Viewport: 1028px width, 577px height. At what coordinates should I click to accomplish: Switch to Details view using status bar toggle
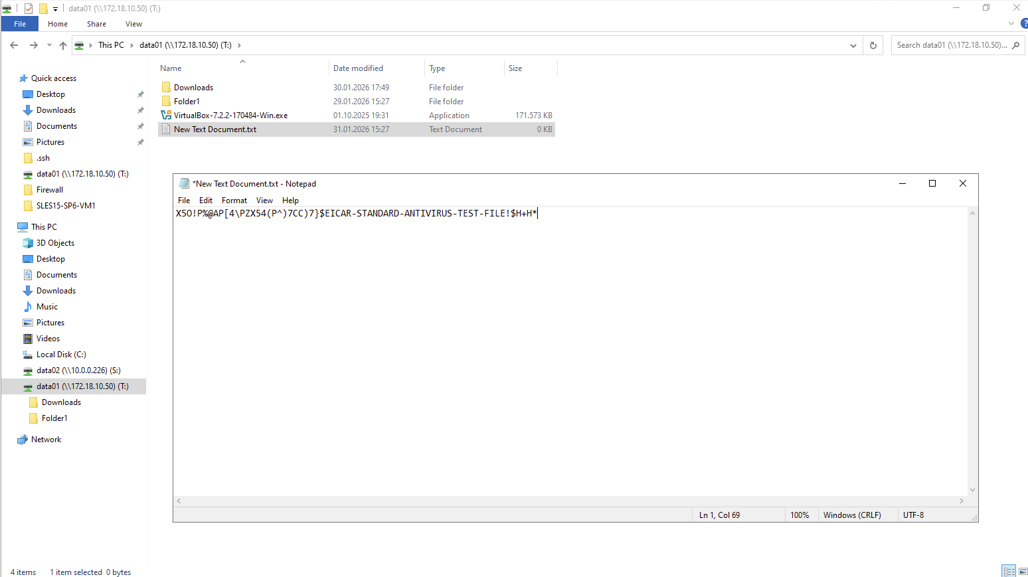(1009, 572)
